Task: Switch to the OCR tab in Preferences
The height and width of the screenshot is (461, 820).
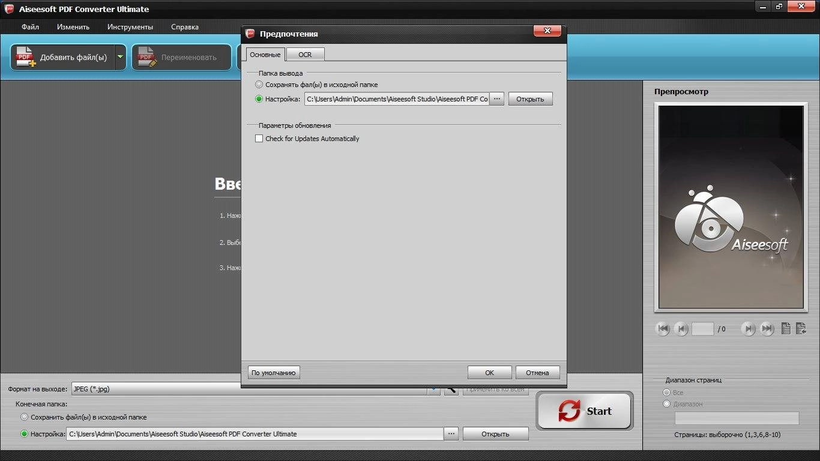Action: (305, 55)
